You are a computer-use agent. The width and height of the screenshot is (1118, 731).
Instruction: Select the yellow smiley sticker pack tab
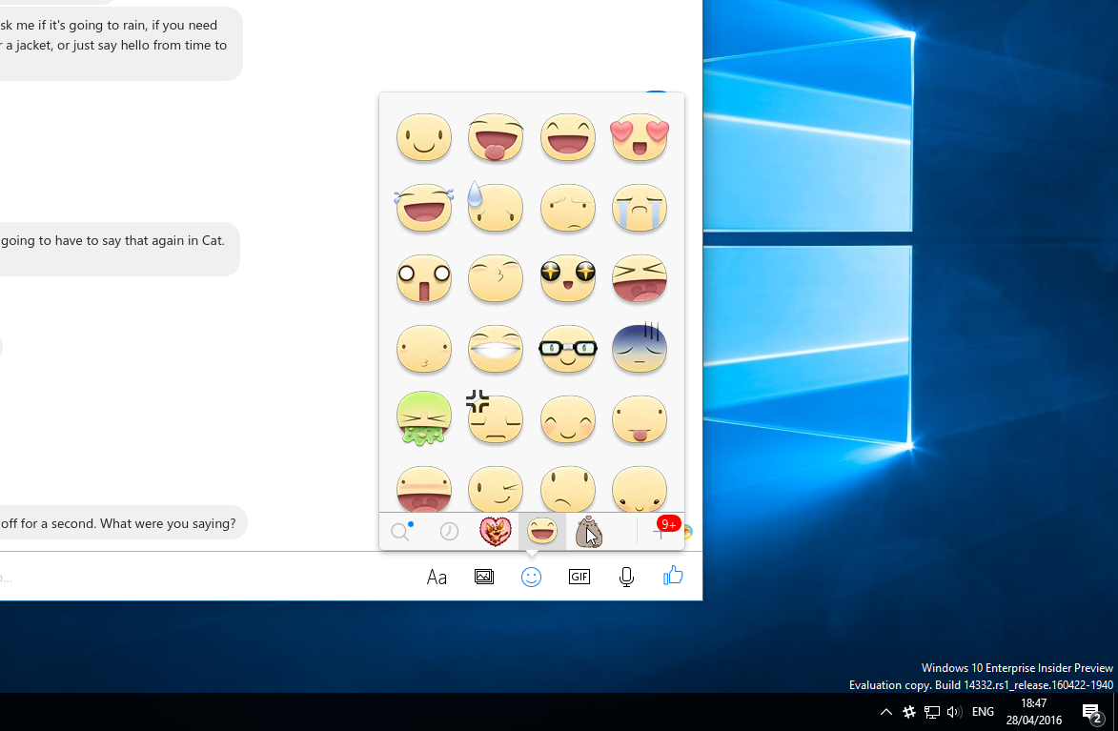pos(542,531)
